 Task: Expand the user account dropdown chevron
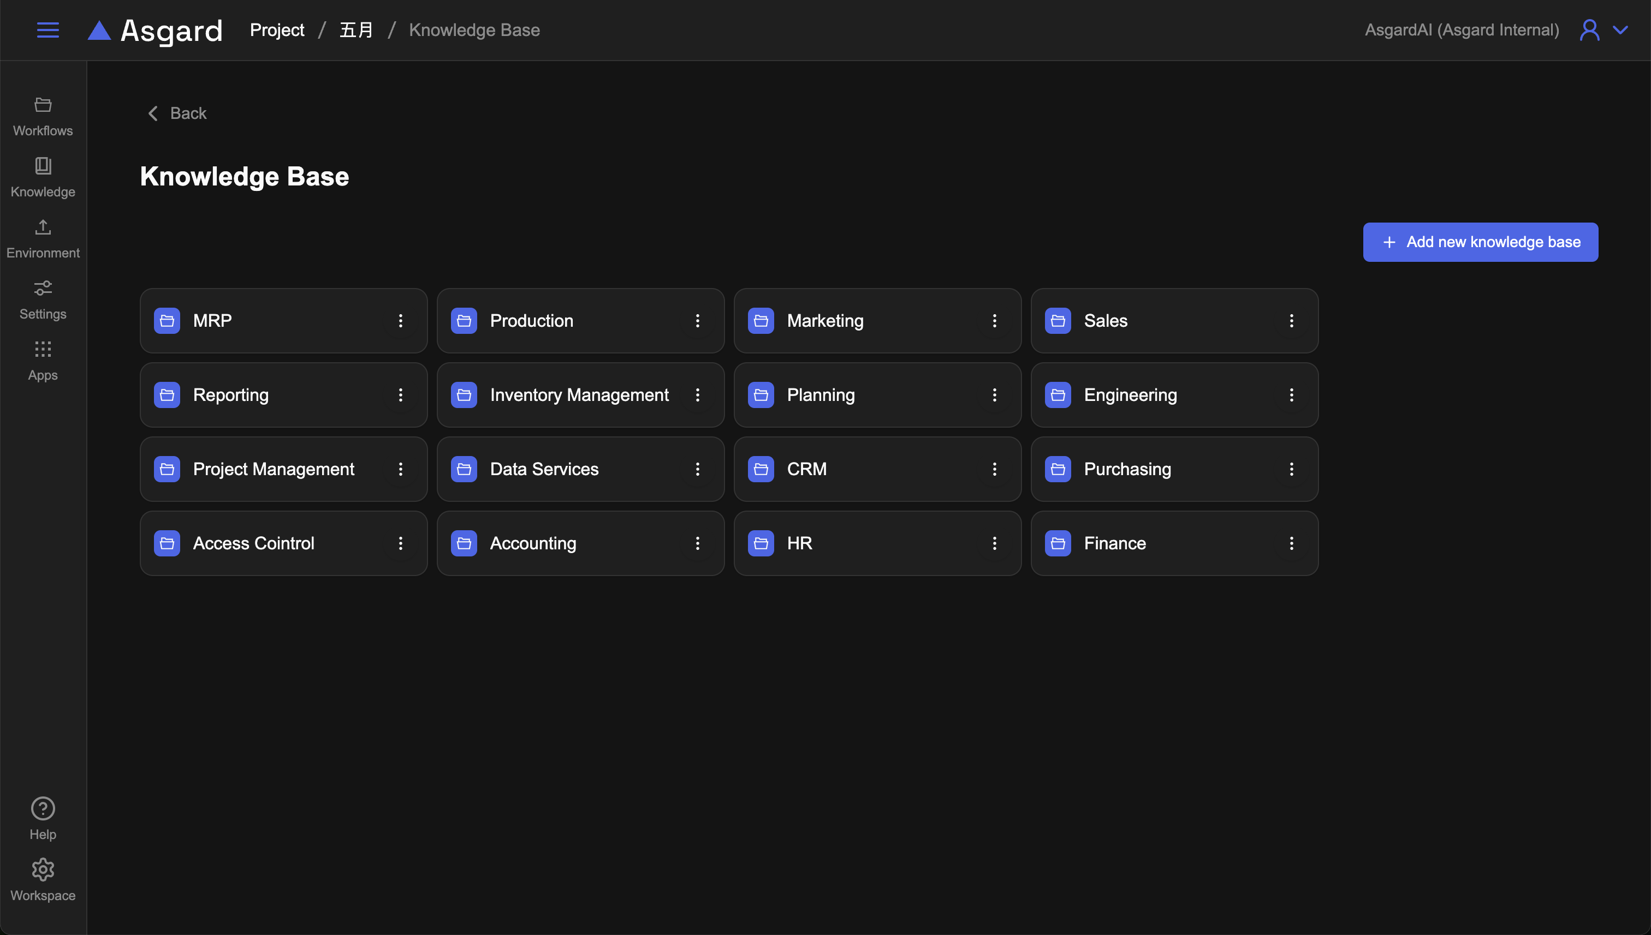point(1620,30)
